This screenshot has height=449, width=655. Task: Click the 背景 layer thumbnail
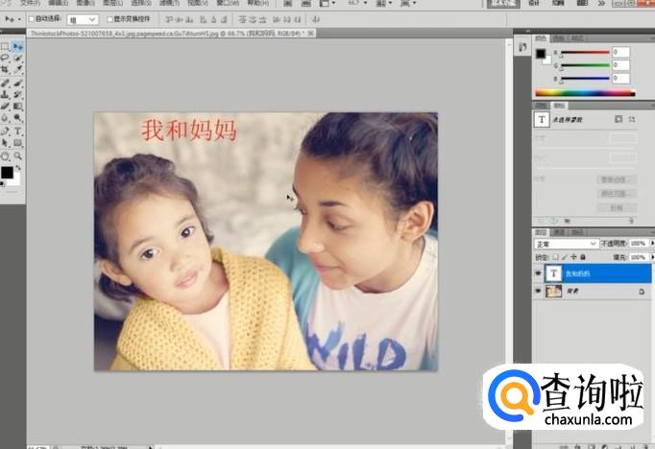pyautogui.click(x=551, y=291)
